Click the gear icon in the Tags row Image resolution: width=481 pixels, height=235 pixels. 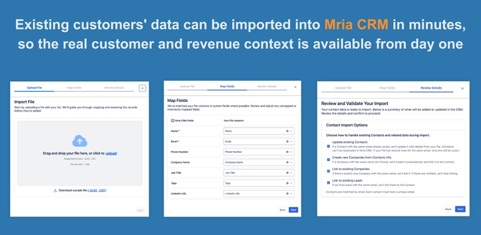point(288,183)
